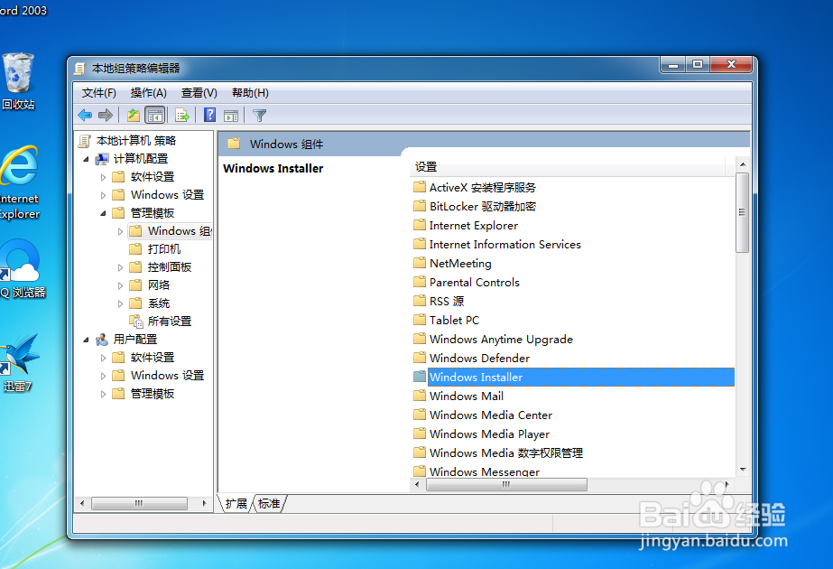Go up one level with the folder icon
The height and width of the screenshot is (569, 833).
tap(134, 115)
